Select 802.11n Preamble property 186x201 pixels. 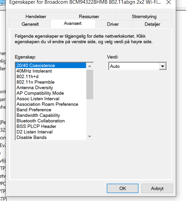[x=51, y=82]
